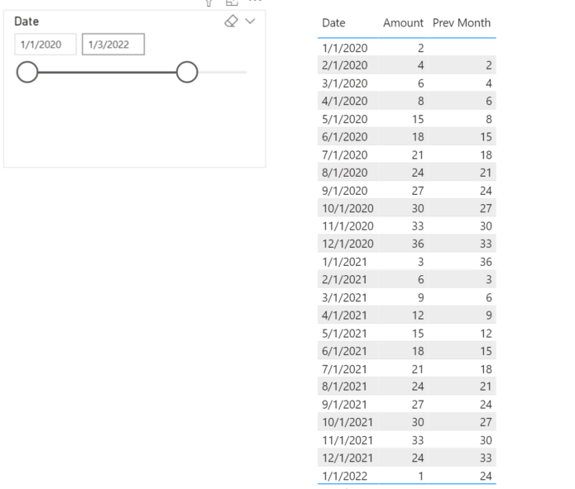Grab the right slider handle of Date slicer
Viewport: 575px width, 489px height.
(x=187, y=72)
